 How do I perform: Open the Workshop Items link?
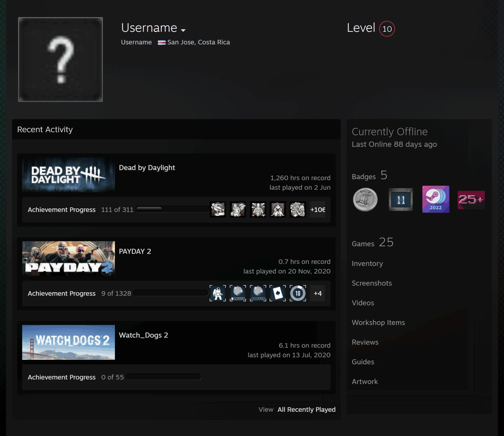click(x=378, y=322)
